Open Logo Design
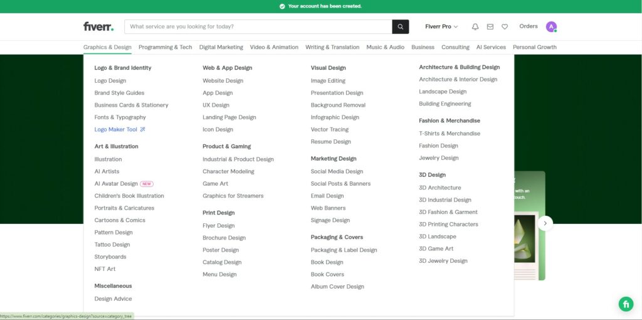 110,81
